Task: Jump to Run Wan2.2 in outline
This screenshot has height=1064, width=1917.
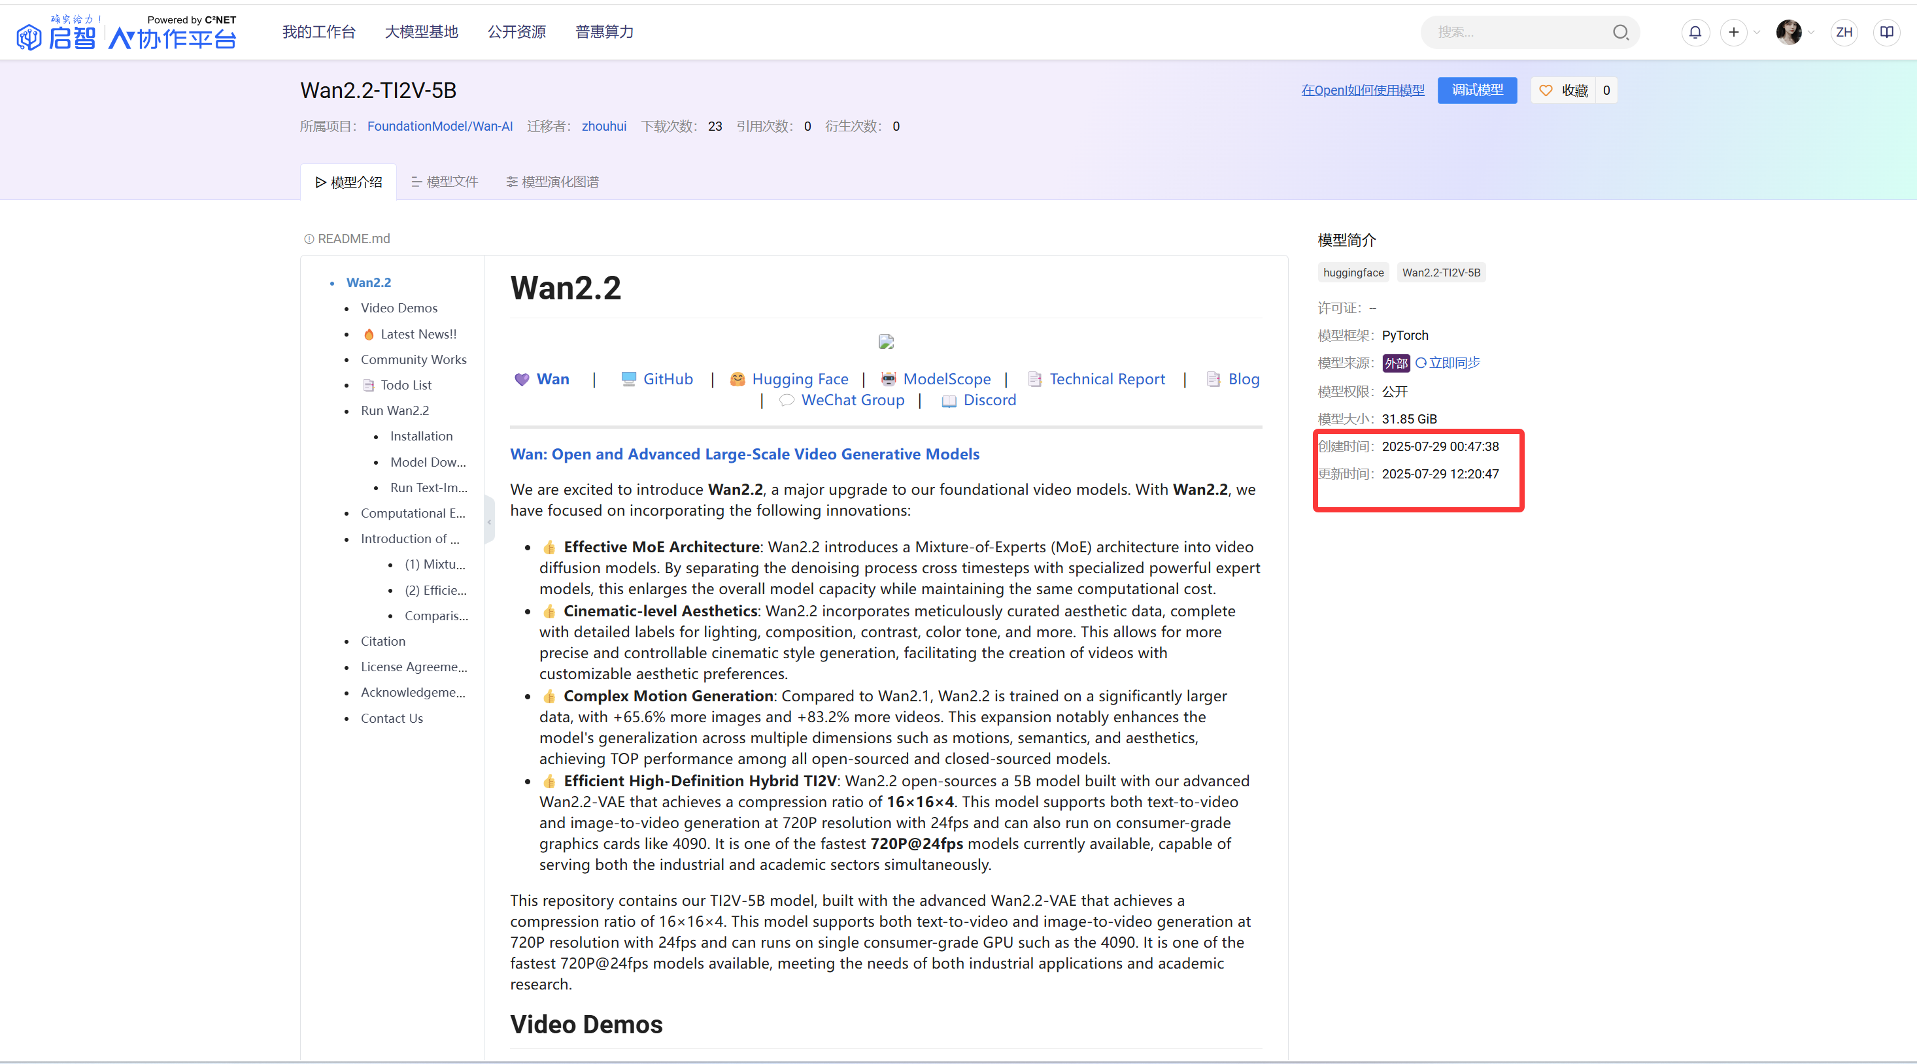Action: 394,410
